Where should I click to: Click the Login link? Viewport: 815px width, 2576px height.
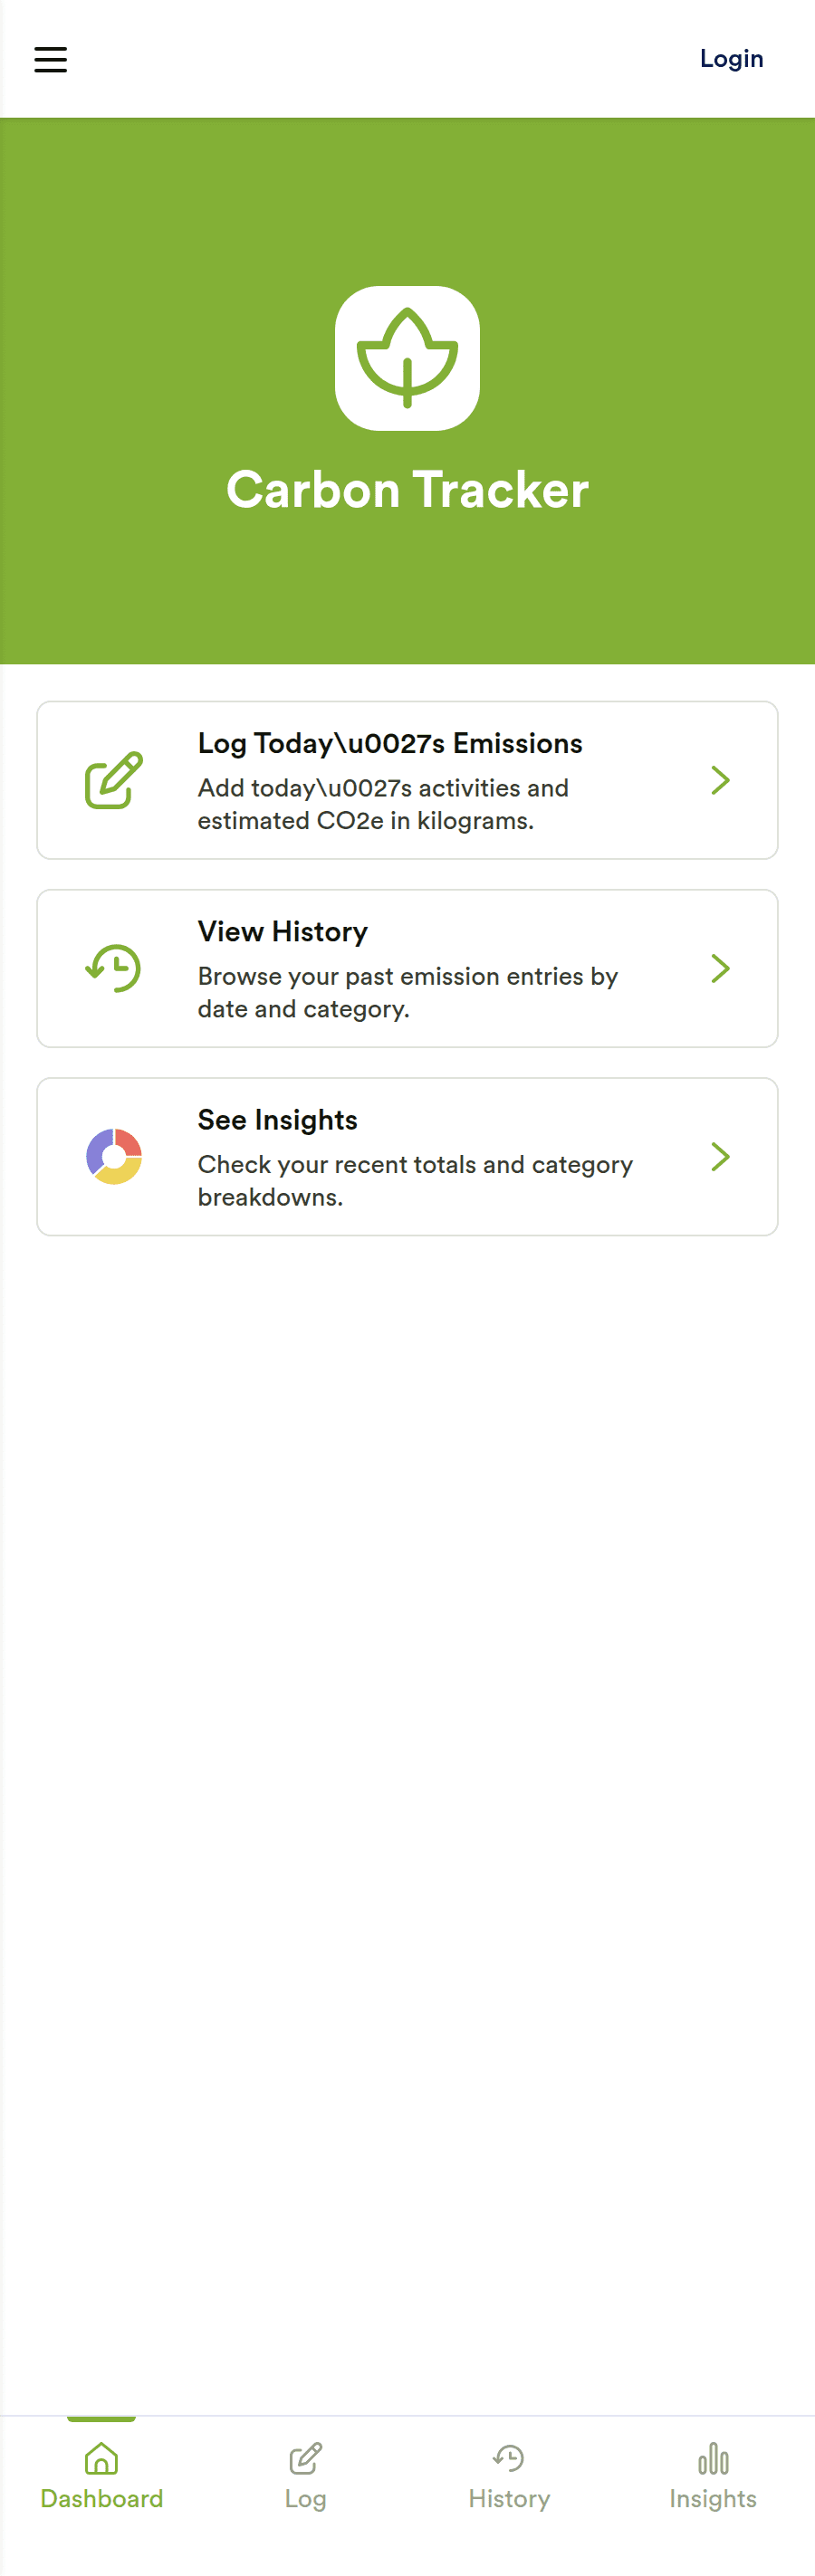(x=731, y=59)
